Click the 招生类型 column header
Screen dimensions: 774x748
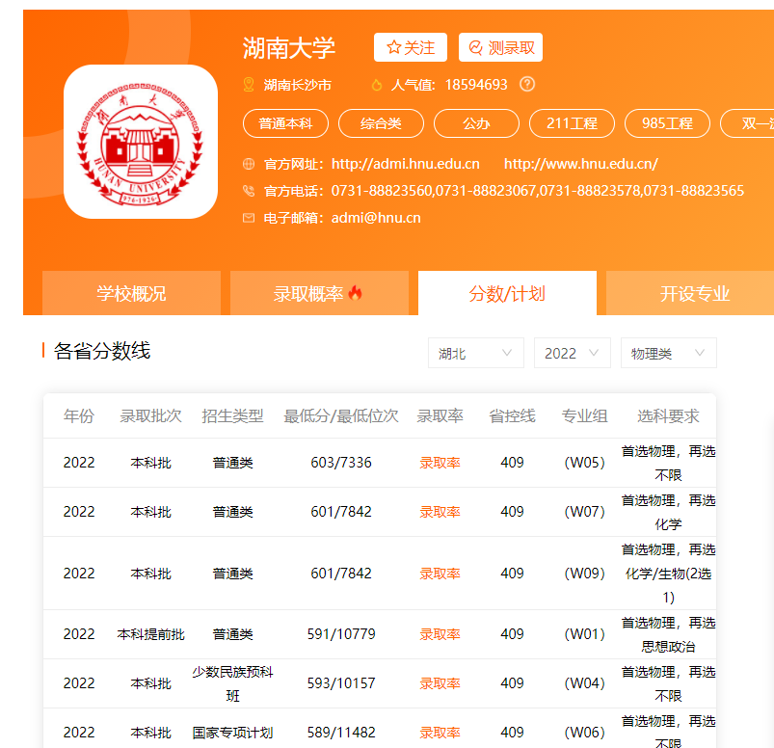coord(232,416)
